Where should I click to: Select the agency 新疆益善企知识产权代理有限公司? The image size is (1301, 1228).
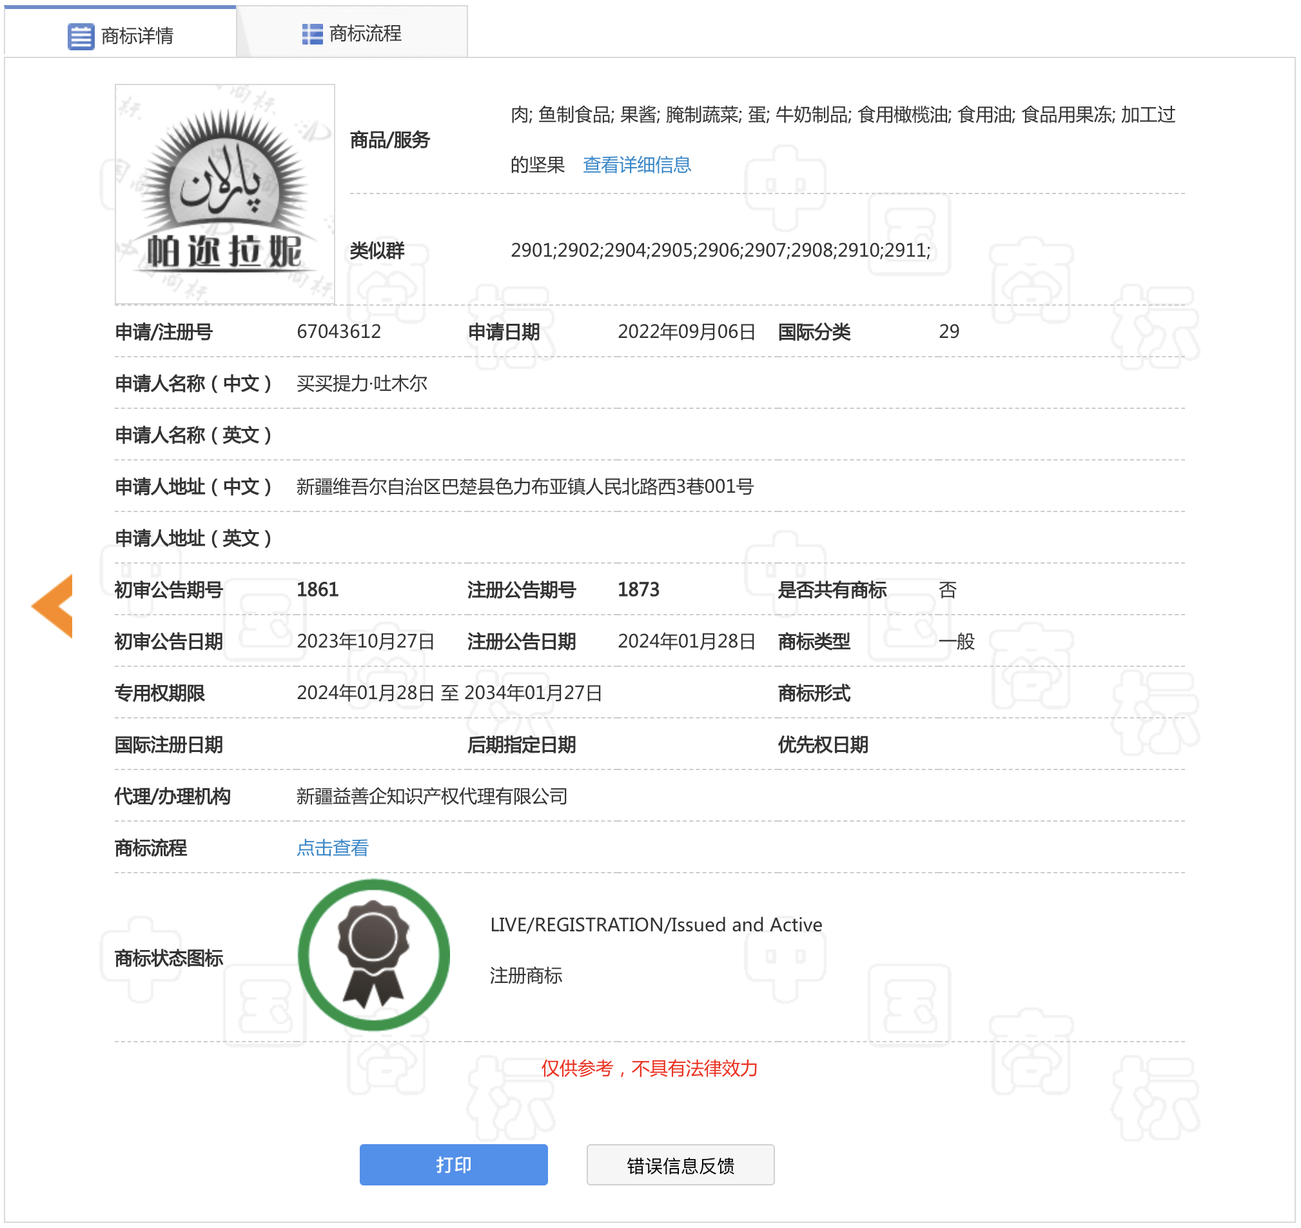point(432,797)
